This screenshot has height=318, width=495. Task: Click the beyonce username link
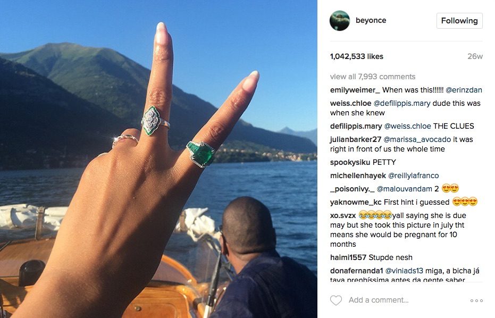371,20
